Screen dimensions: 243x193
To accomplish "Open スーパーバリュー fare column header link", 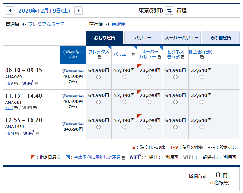I will point(148,54).
